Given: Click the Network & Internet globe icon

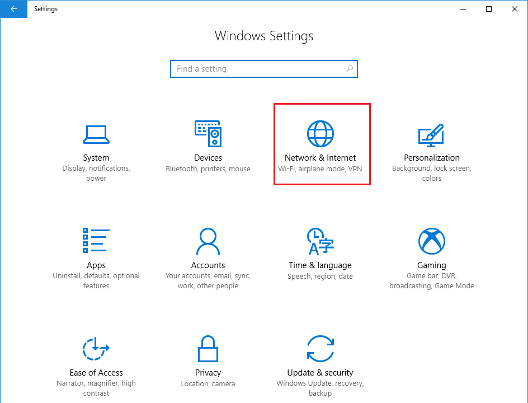Looking at the screenshot, I should pyautogui.click(x=320, y=134).
